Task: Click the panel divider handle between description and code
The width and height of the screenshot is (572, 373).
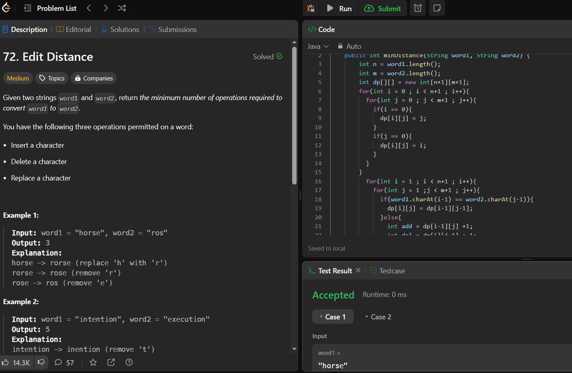Action: coord(300,196)
